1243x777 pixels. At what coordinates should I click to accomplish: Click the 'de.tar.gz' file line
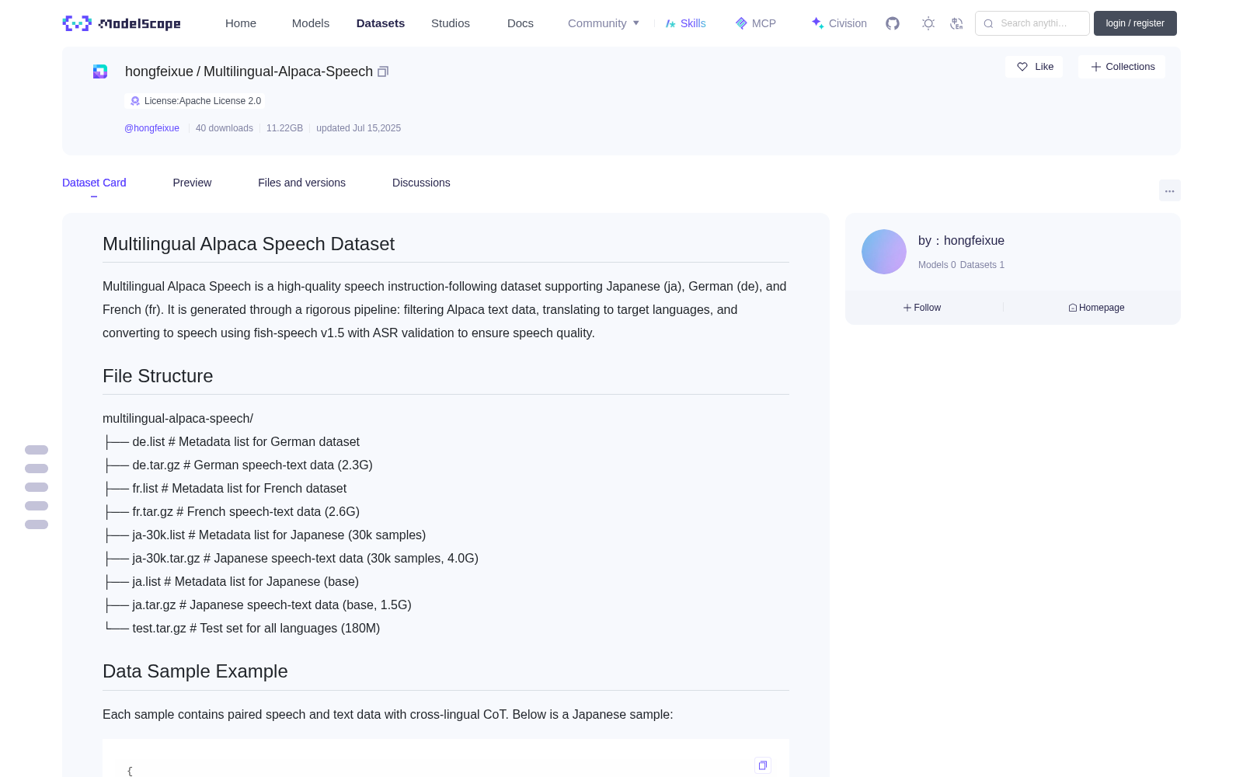(239, 465)
